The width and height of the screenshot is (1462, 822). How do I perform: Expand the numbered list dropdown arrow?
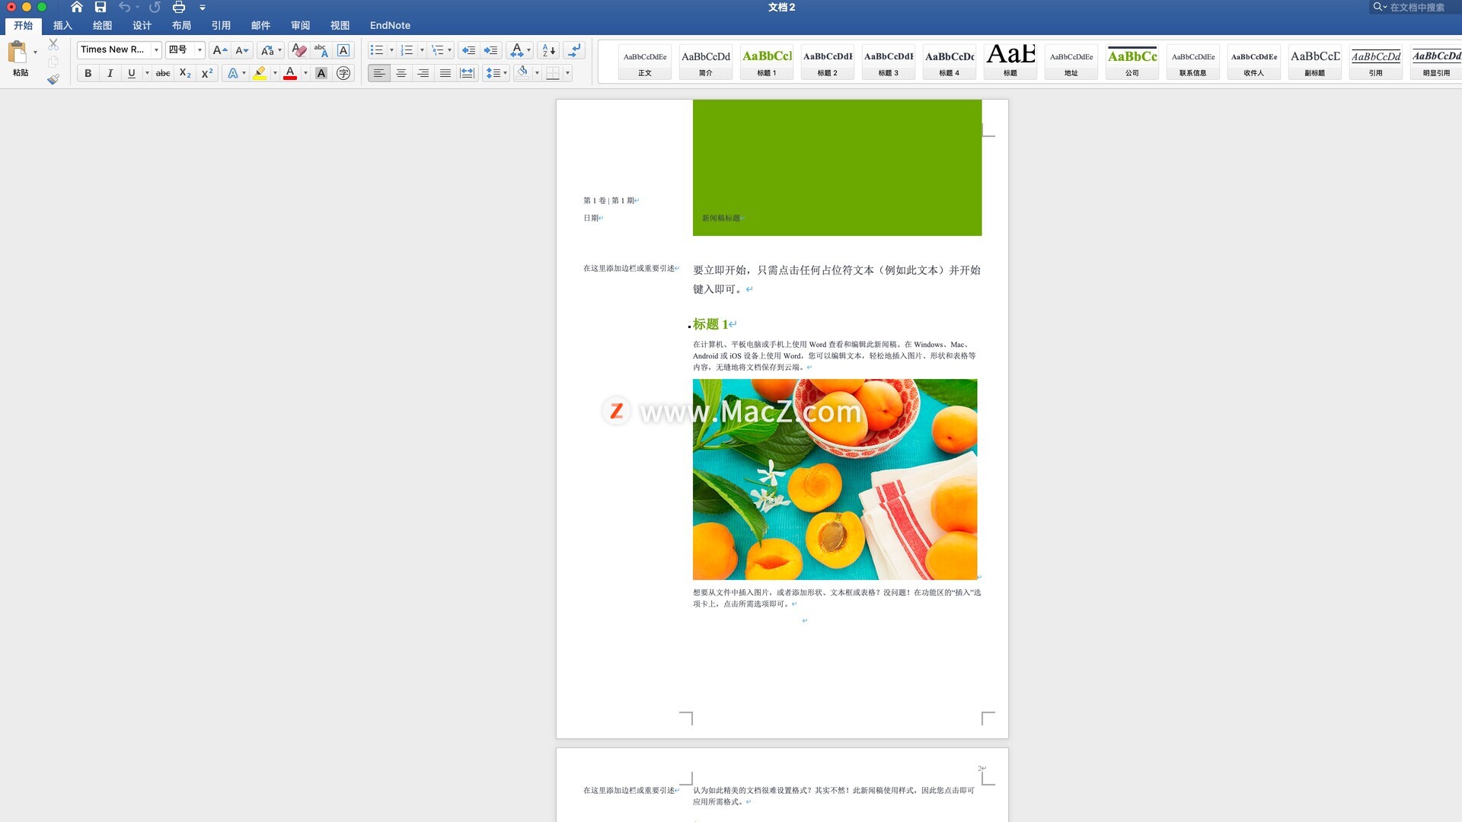tap(422, 50)
